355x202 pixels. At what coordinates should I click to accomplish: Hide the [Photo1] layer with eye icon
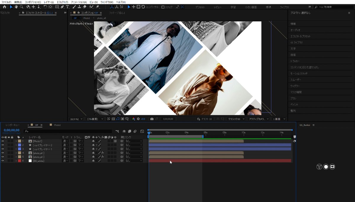(x=3, y=141)
